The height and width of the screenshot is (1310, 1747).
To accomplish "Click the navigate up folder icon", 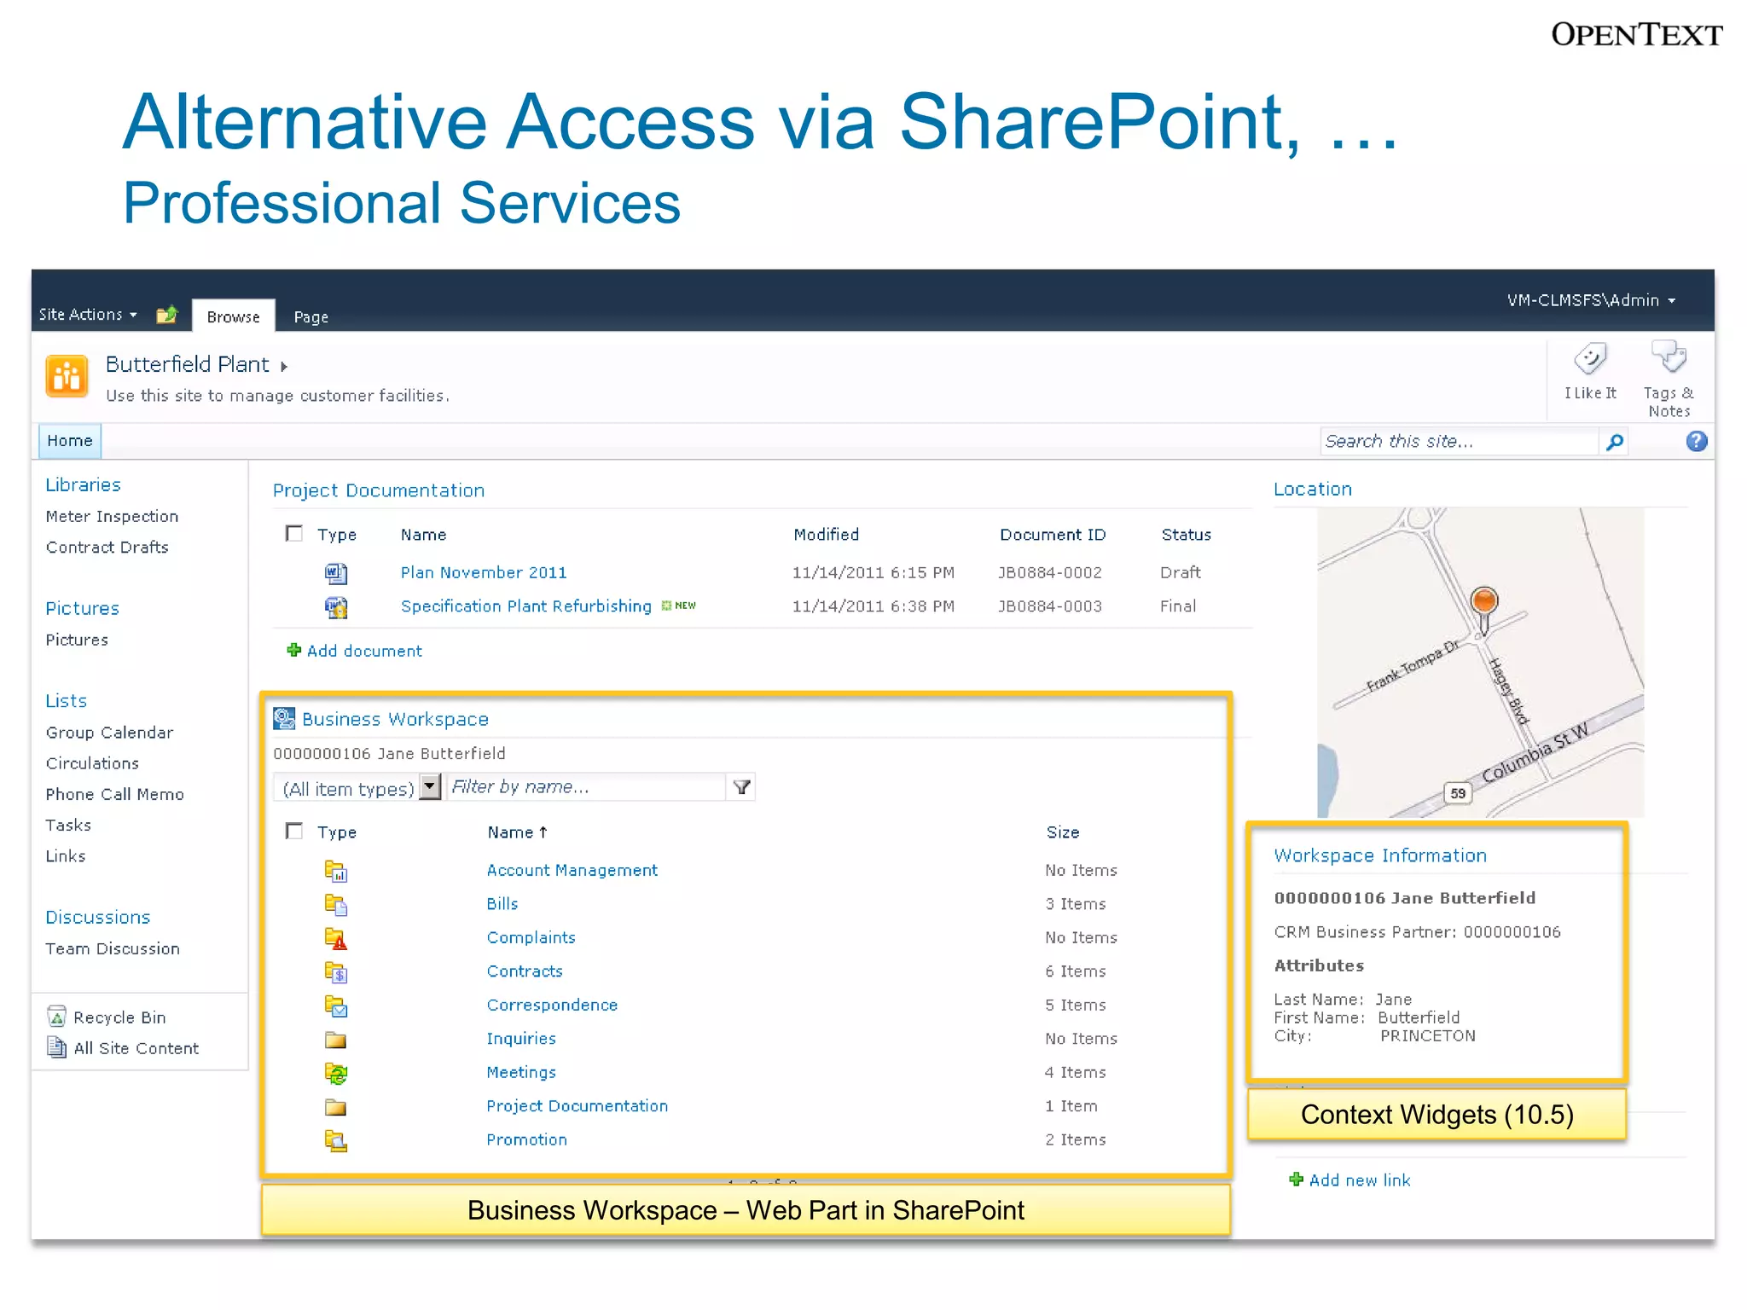I will coord(166,315).
